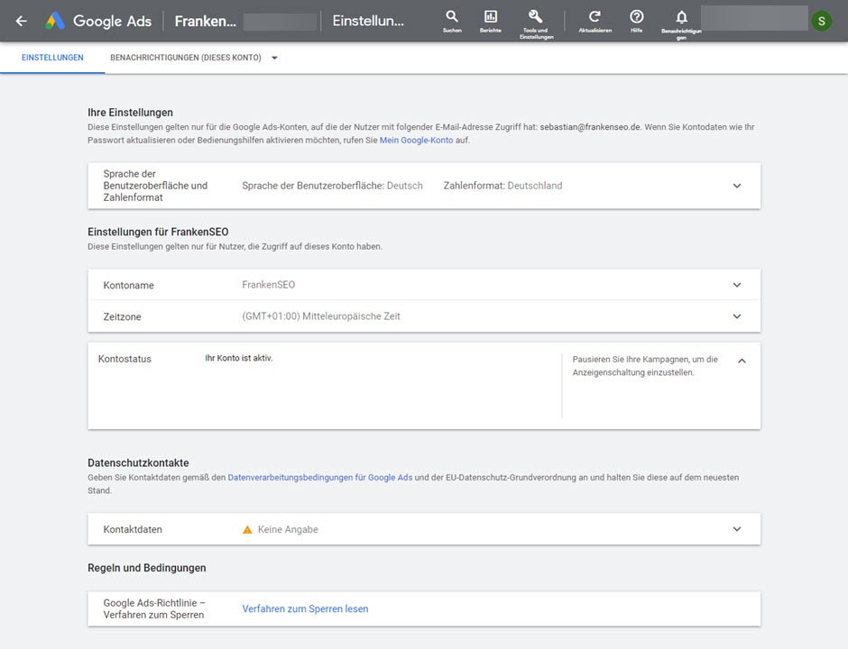Open Tools und Einstellungen wrench icon
The height and width of the screenshot is (649, 848).
pyautogui.click(x=535, y=17)
